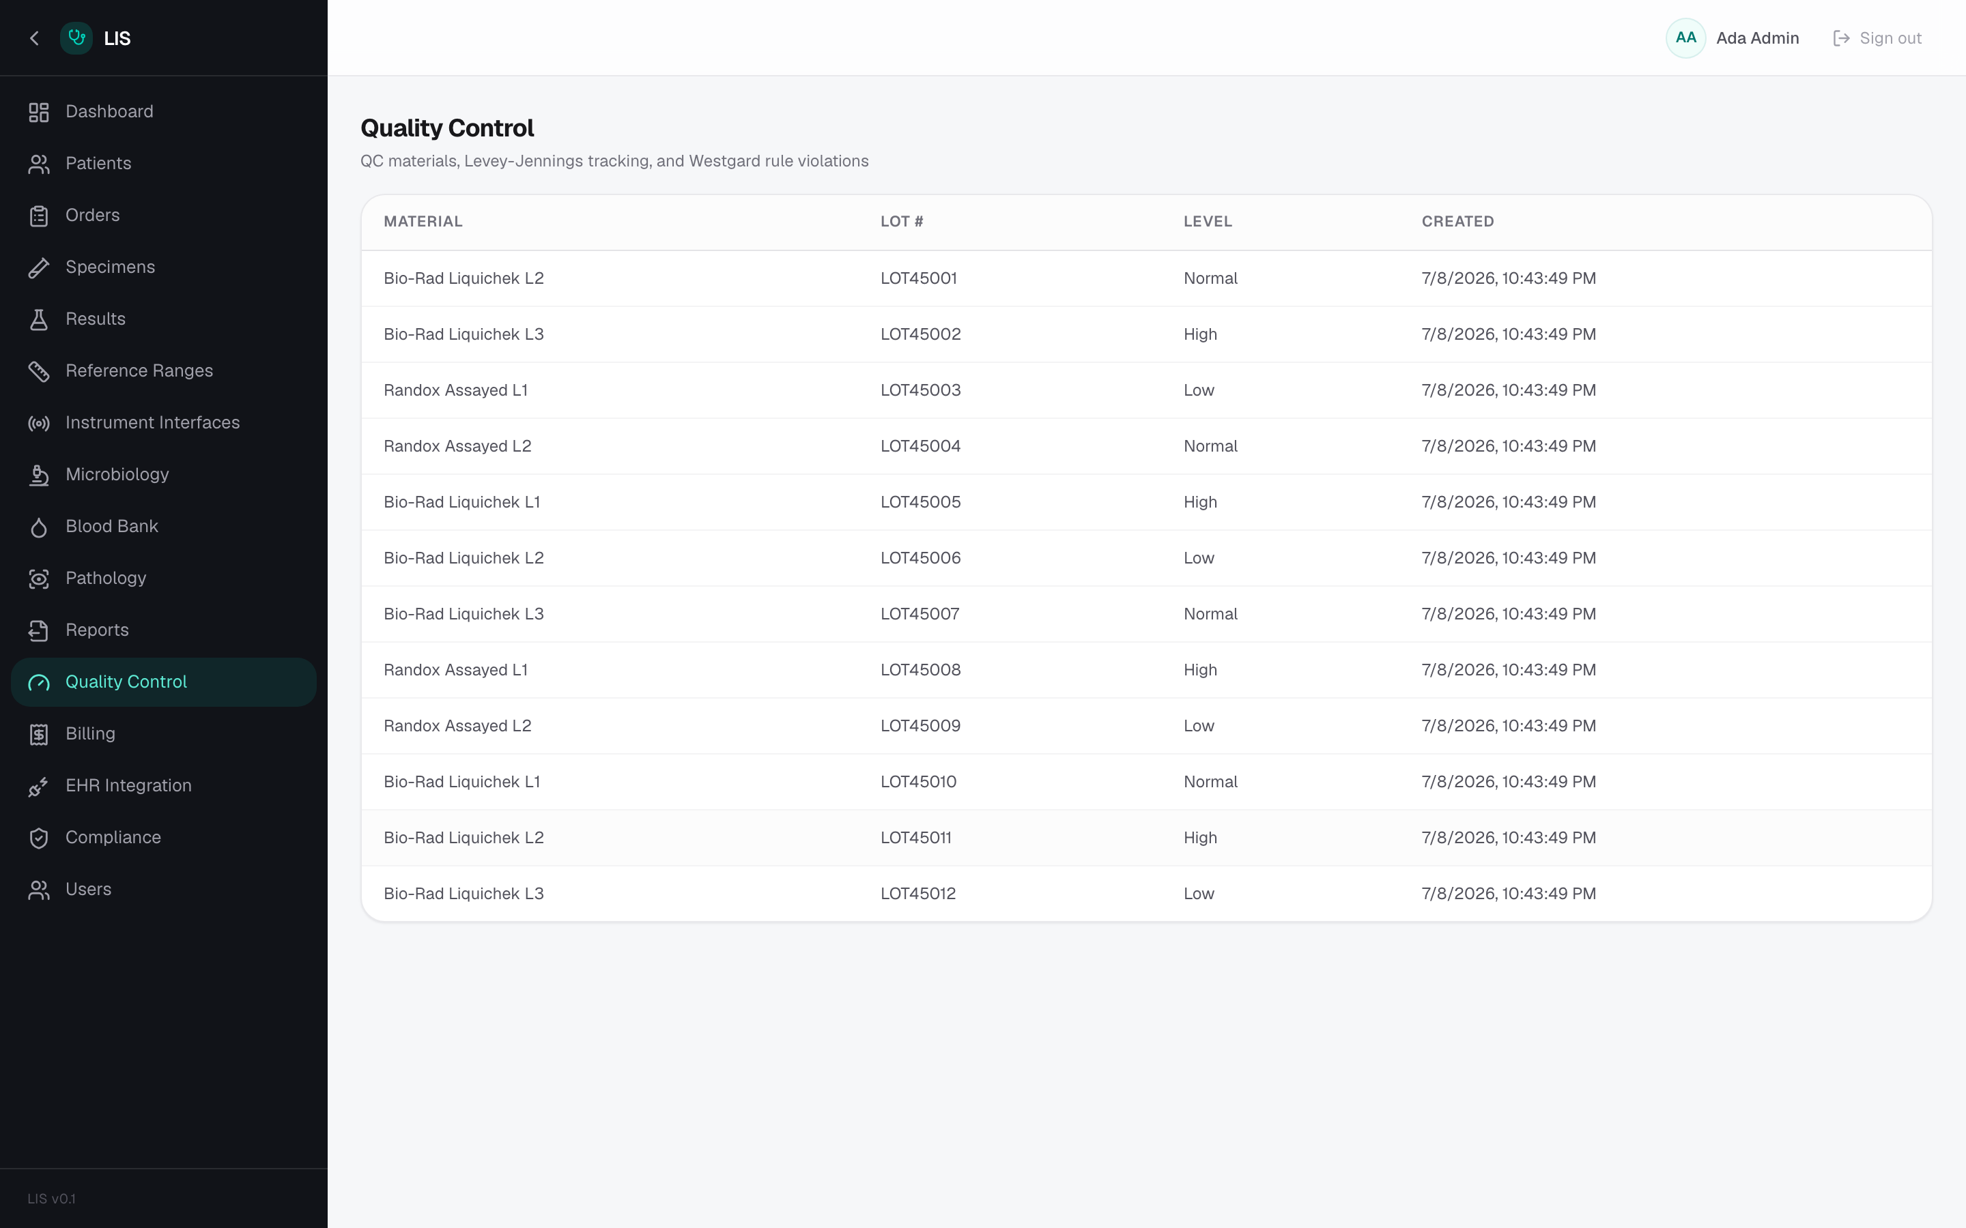Go to Microbiology
The width and height of the screenshot is (1966, 1228).
[x=163, y=475]
